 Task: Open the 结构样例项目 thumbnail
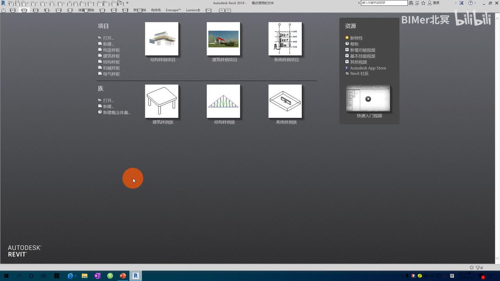[162, 39]
